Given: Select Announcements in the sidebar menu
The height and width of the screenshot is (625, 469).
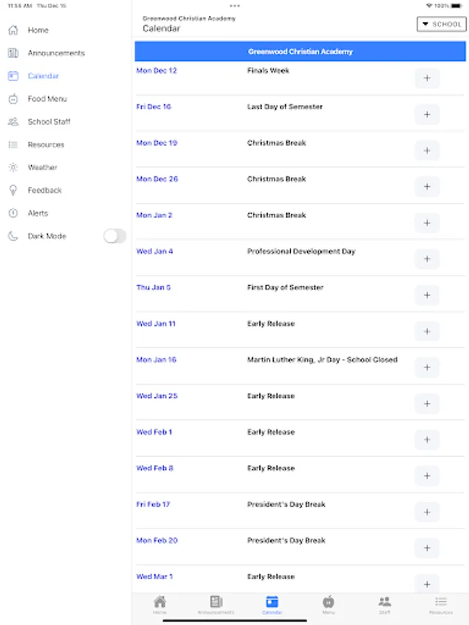Looking at the screenshot, I should 56,53.
